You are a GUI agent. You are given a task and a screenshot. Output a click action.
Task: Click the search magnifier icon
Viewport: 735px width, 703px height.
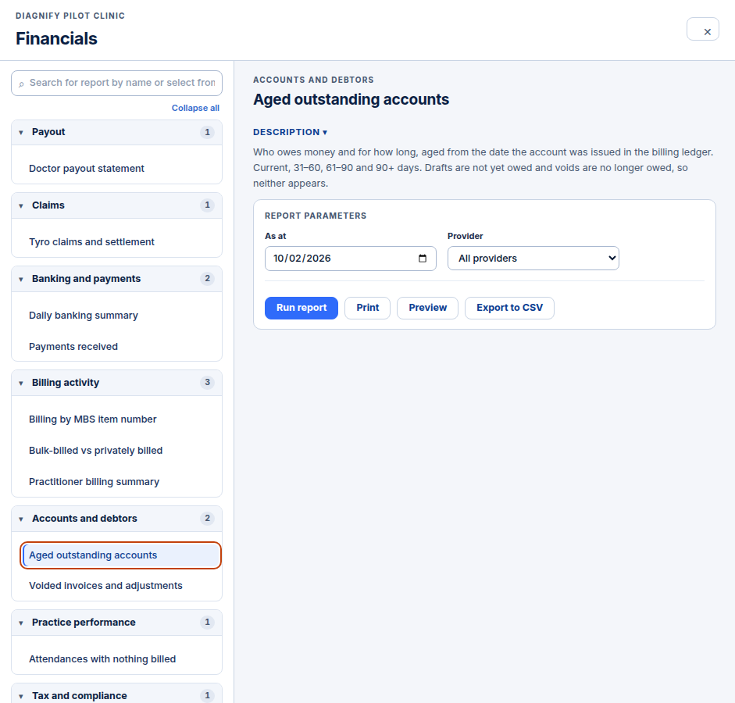(x=21, y=84)
